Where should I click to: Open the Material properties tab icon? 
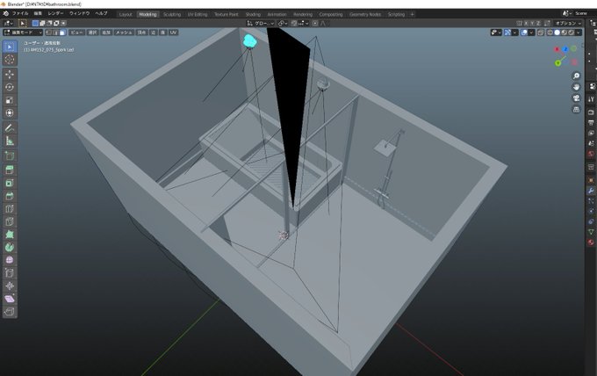tap(591, 242)
